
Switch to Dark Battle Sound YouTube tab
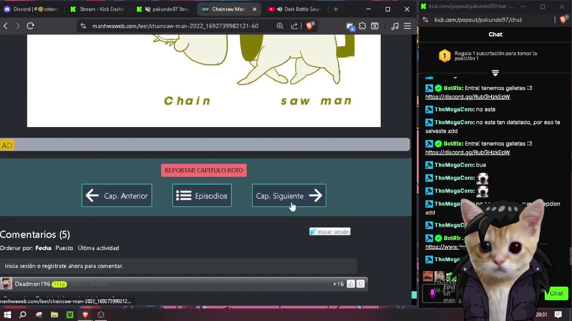pos(294,9)
